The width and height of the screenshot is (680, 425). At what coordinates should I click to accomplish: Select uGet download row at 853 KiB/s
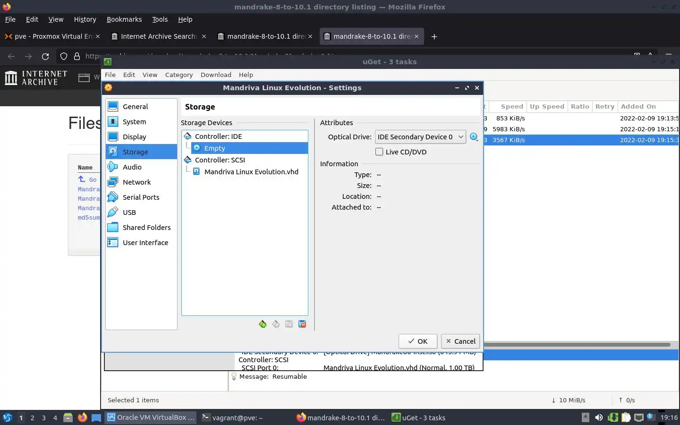tap(581, 119)
